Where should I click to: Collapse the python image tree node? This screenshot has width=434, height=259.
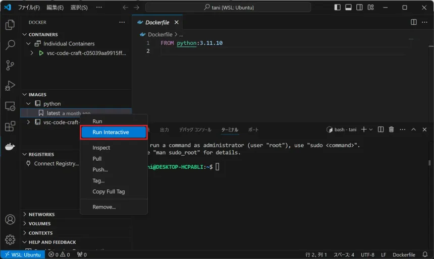click(x=29, y=104)
